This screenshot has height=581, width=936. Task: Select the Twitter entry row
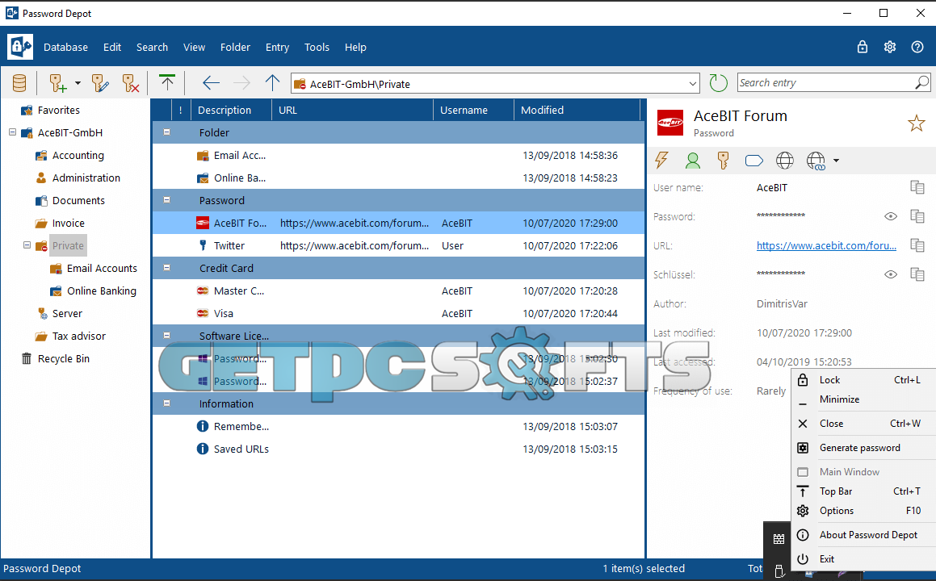399,245
